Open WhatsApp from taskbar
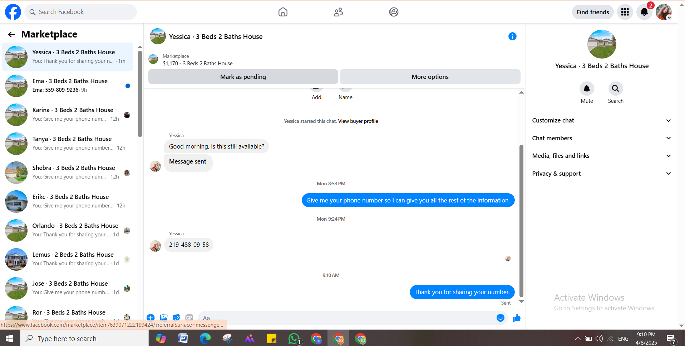Viewport: 685px width, 346px height. [x=295, y=339]
